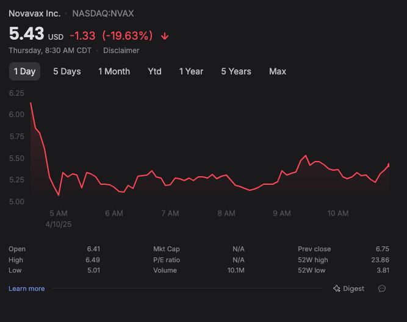Image resolution: width=407 pixels, height=322 pixels.
Task: Switch to the 5 Years range
Action: click(236, 71)
